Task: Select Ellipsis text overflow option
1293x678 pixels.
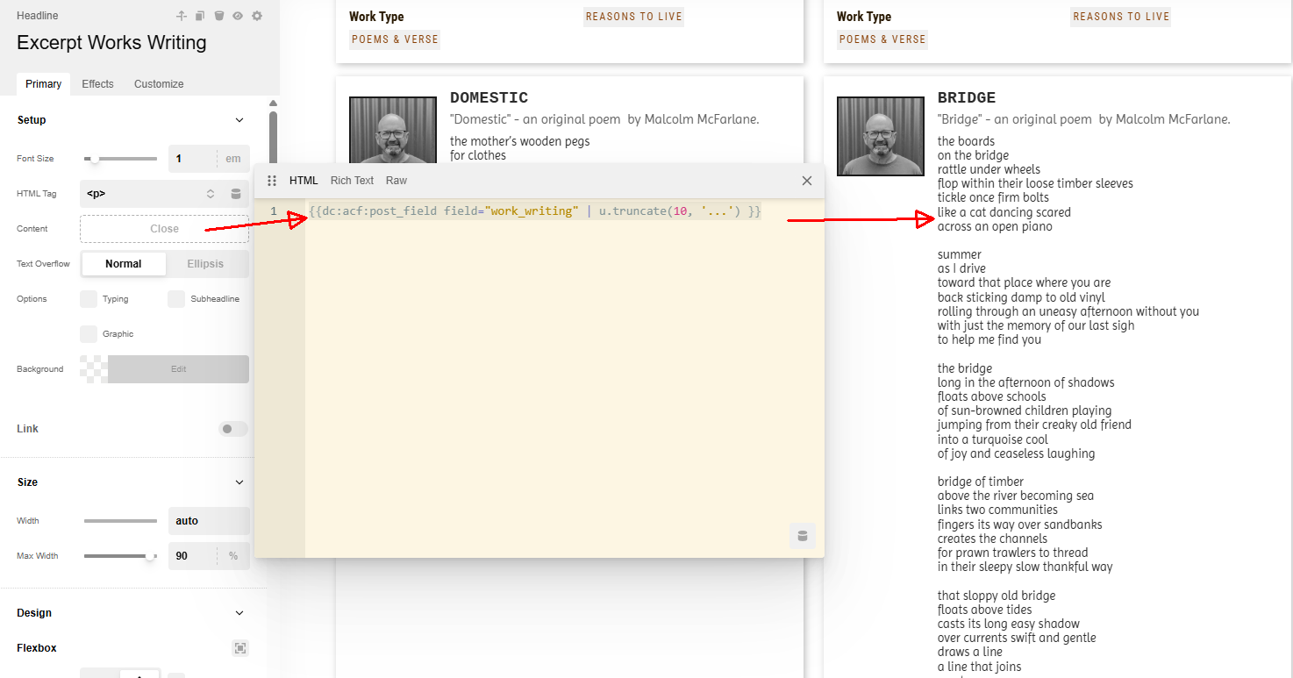Action: tap(205, 264)
